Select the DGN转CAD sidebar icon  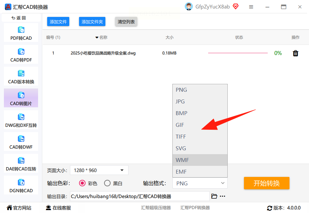pyautogui.click(x=21, y=182)
